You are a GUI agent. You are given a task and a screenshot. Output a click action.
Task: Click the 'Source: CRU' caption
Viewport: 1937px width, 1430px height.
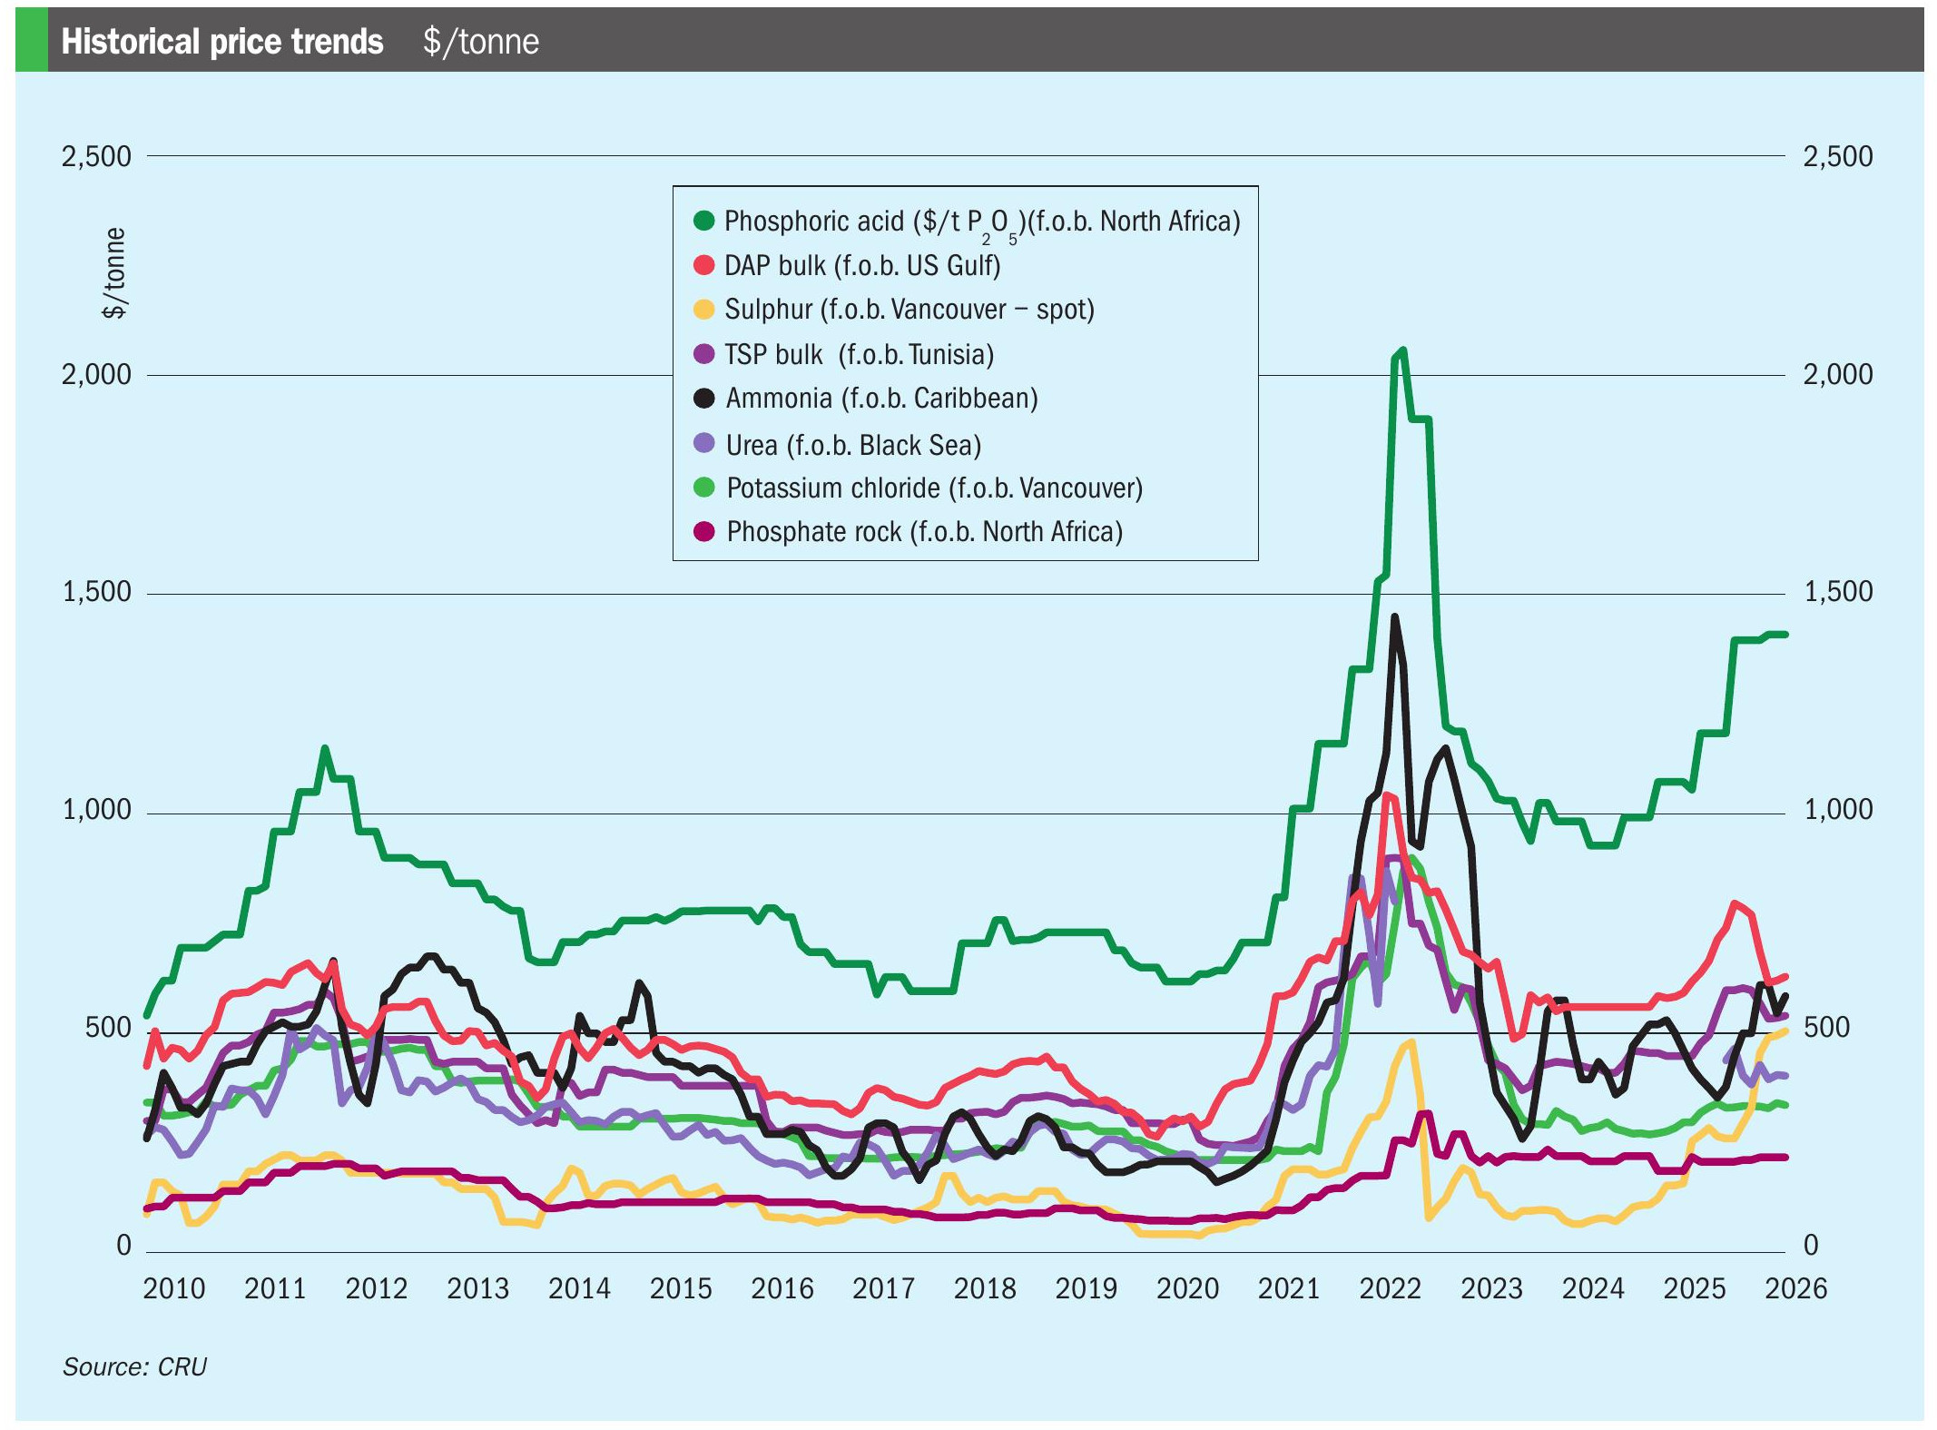tap(134, 1366)
